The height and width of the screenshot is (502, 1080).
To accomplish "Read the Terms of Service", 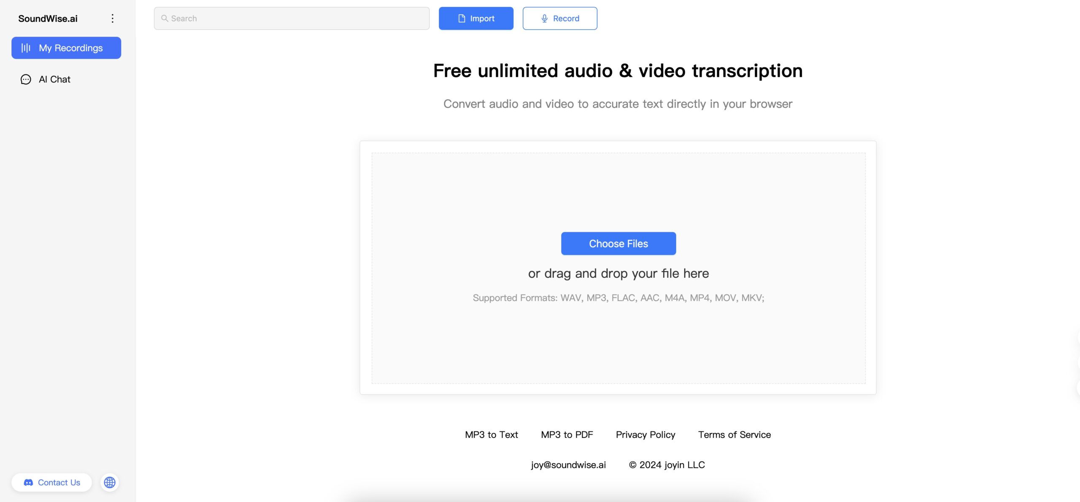I will coord(734,434).
